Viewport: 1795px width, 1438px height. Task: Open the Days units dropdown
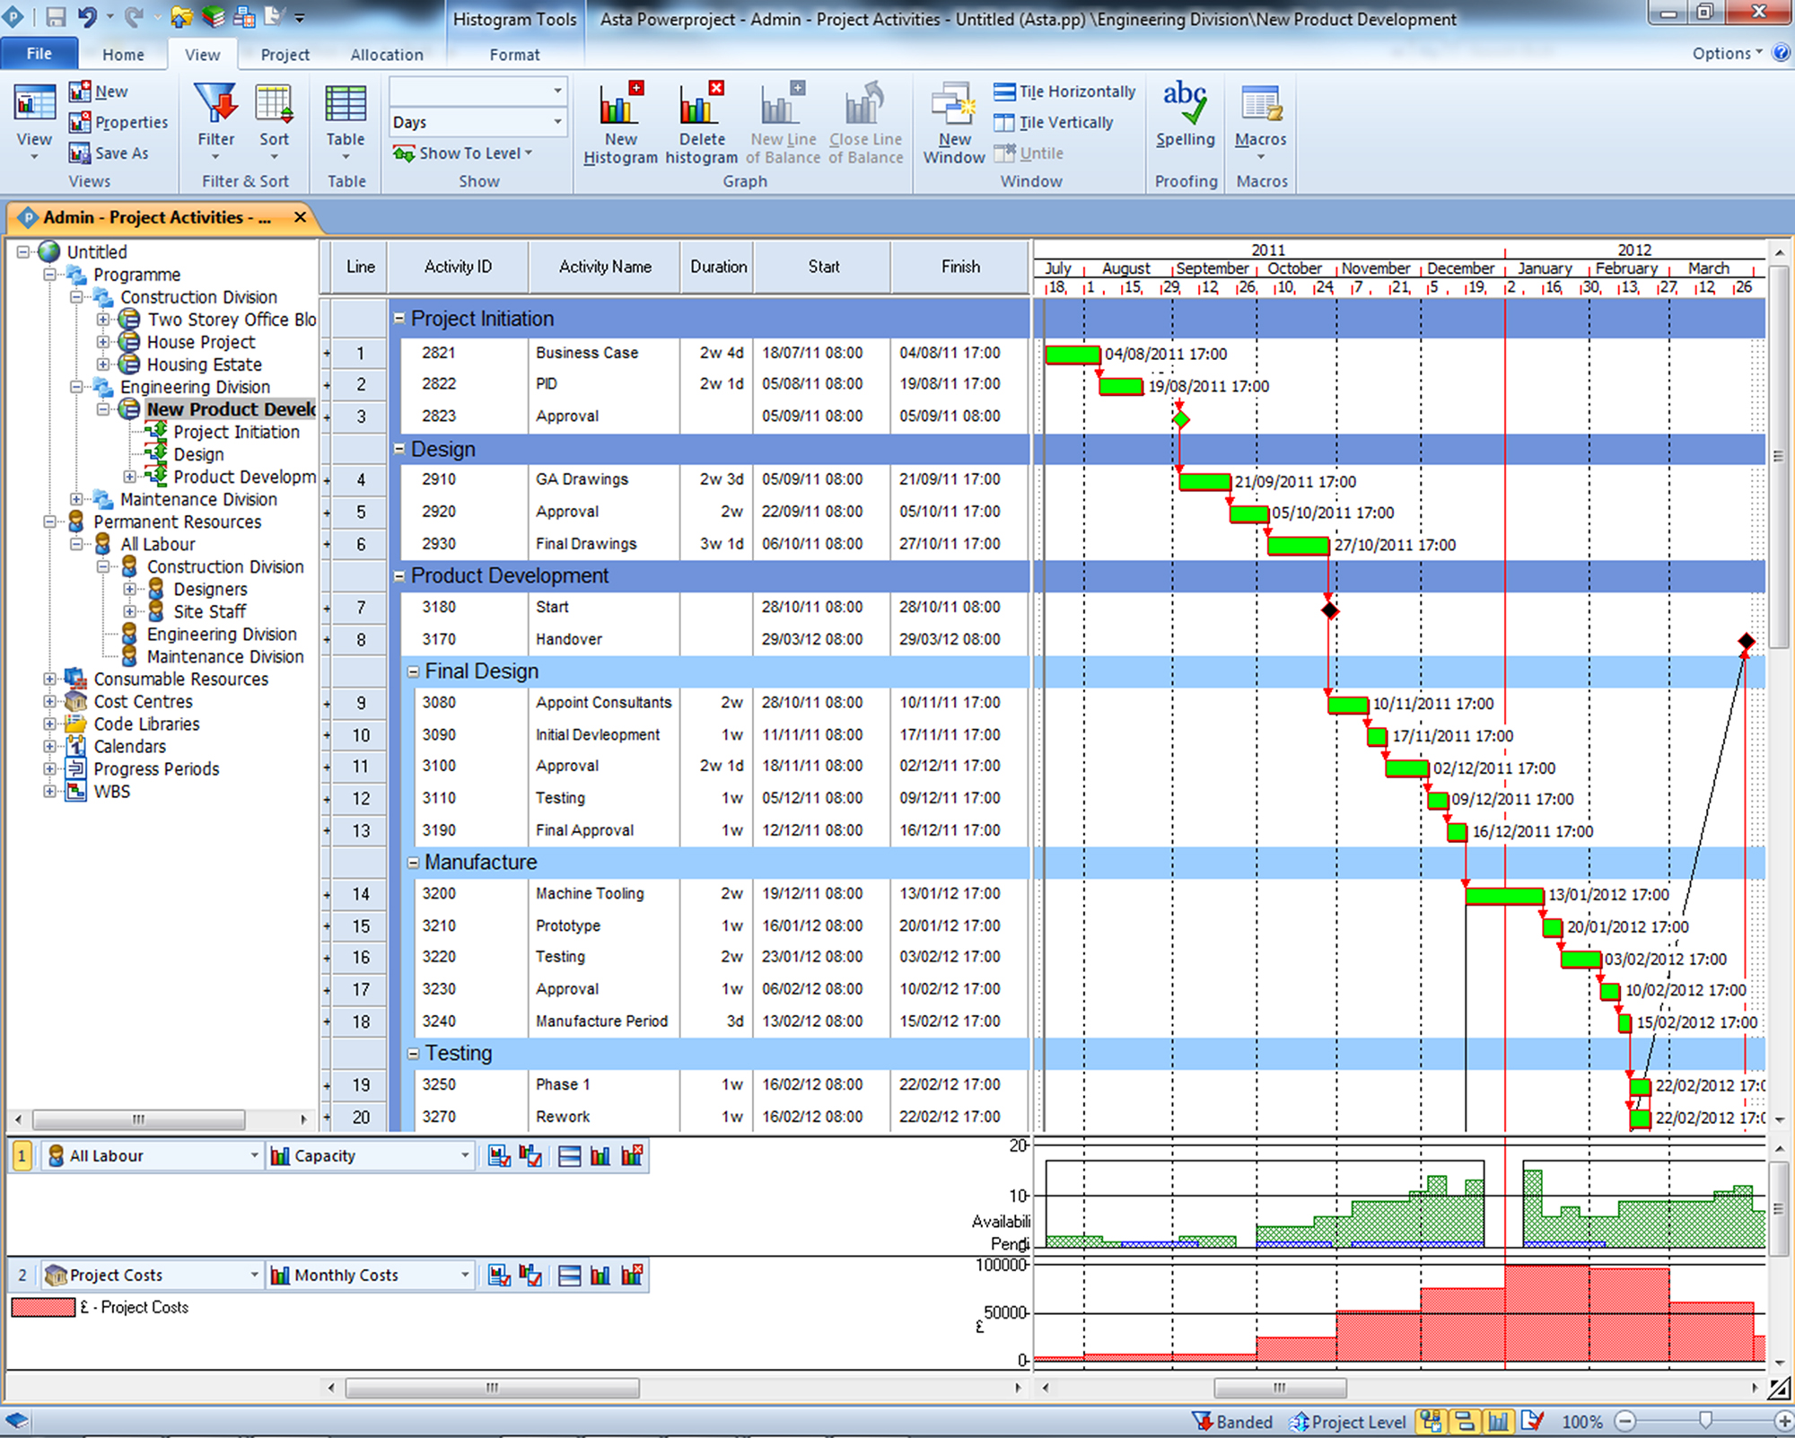pos(557,122)
